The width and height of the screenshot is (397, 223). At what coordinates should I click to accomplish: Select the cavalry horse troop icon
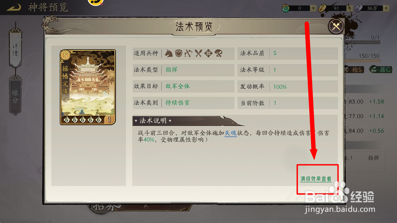(169, 53)
